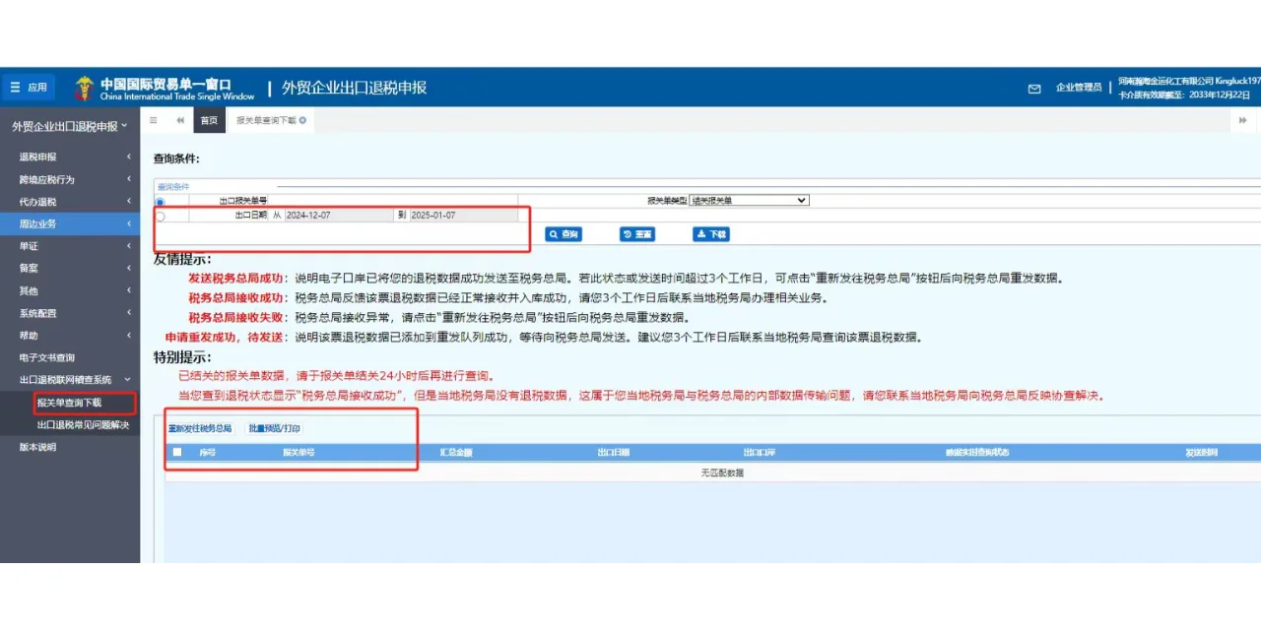The width and height of the screenshot is (1261, 629).
Task: Click the envelope message icon in the top bar
Action: 1032,89
